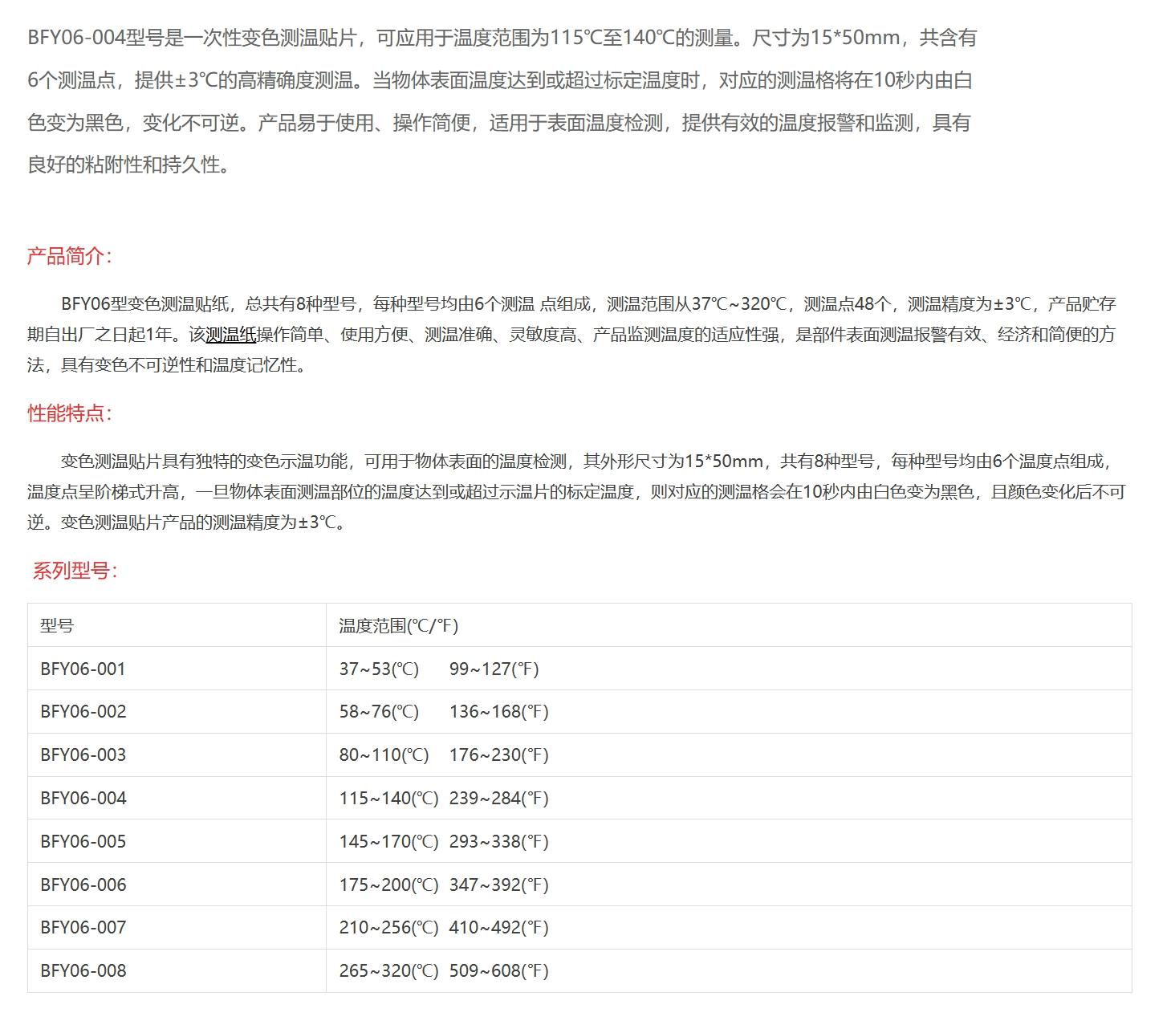Click the 80~110(℃) 176~230(℉) range cell

pyautogui.click(x=729, y=755)
